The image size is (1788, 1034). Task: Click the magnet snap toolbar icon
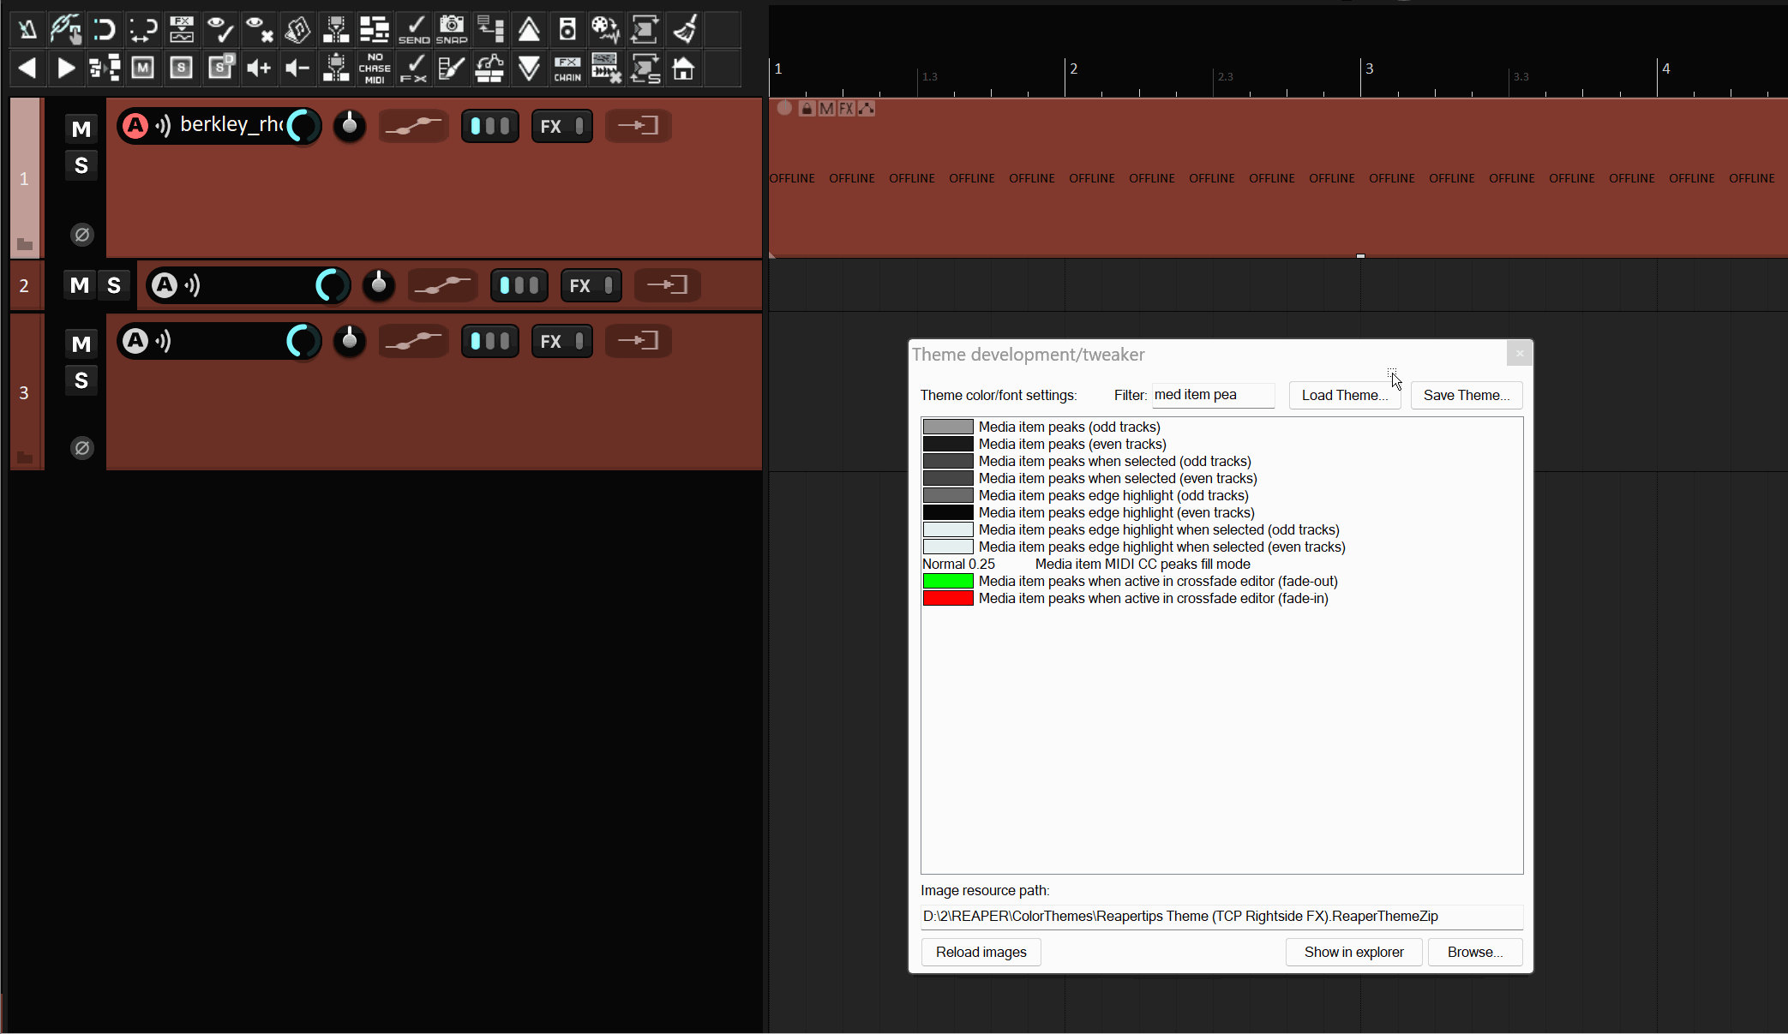tap(104, 29)
